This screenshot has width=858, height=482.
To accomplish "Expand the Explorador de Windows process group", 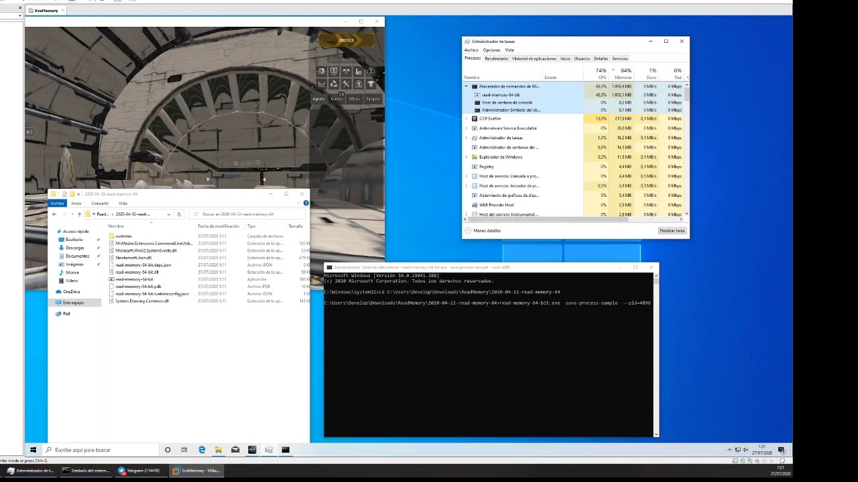I will point(467,157).
